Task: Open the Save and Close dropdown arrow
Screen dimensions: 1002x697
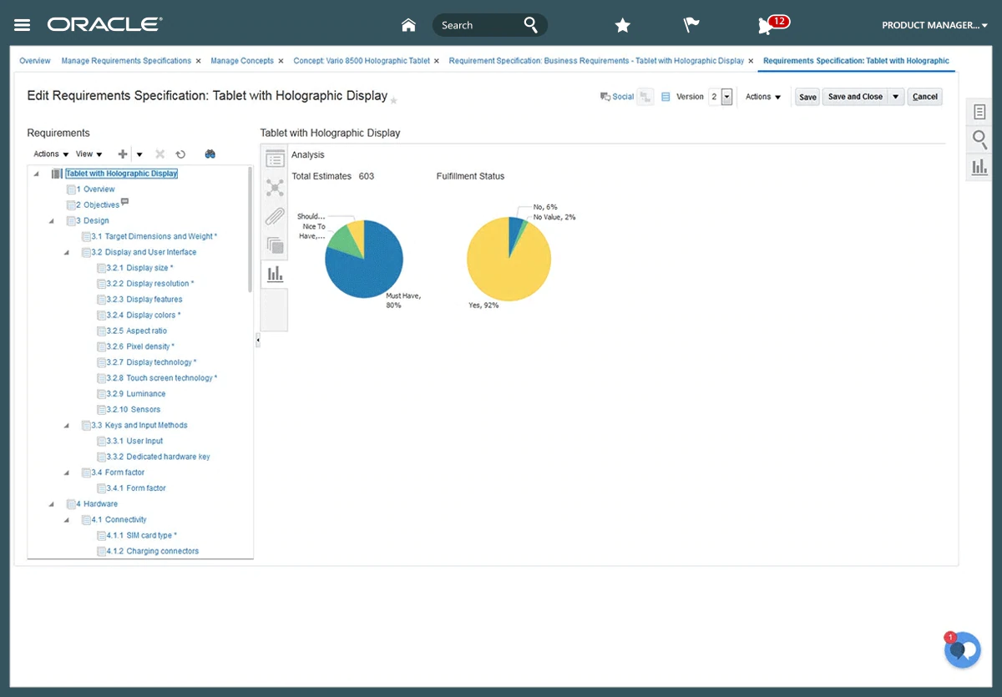Action: pyautogui.click(x=895, y=97)
